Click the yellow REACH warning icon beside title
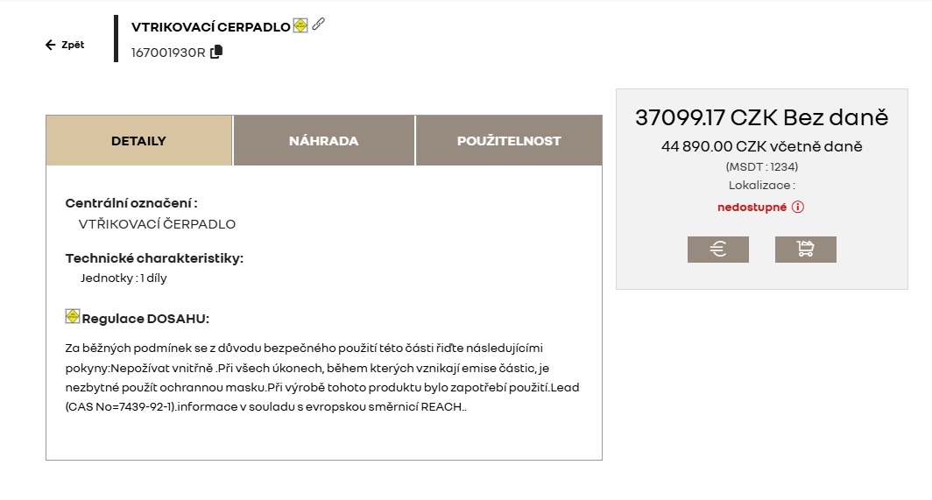 [300, 25]
